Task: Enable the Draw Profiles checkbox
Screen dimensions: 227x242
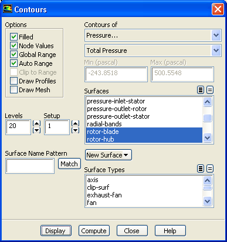Action: coord(13,81)
